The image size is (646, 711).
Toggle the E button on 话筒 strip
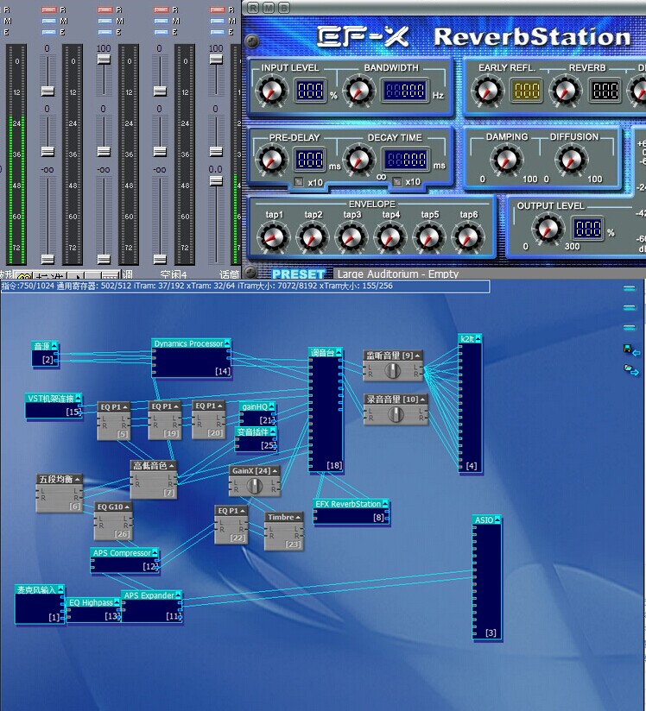pyautogui.click(x=217, y=32)
